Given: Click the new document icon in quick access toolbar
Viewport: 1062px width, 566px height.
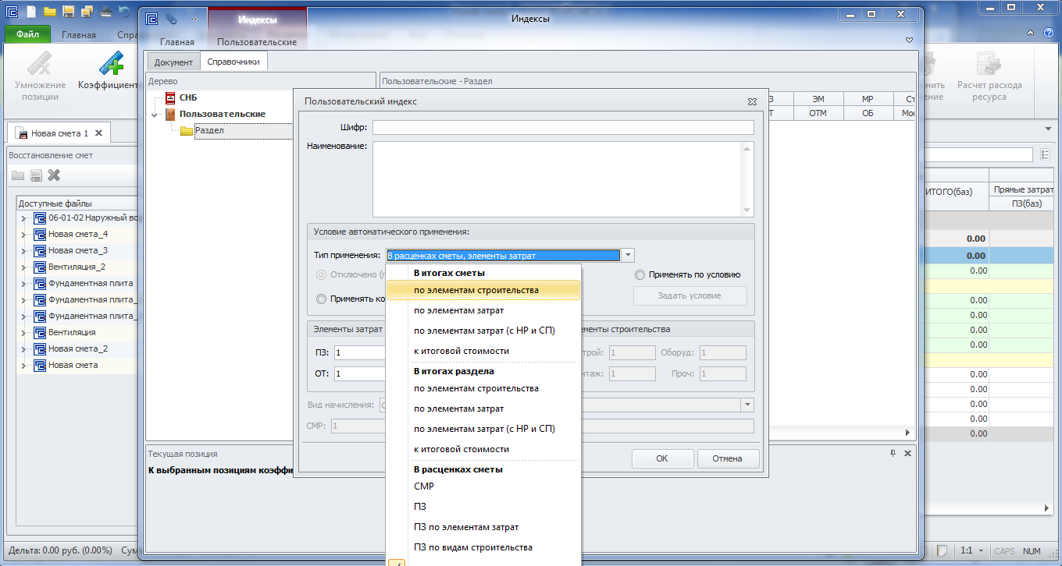Looking at the screenshot, I should tap(30, 11).
